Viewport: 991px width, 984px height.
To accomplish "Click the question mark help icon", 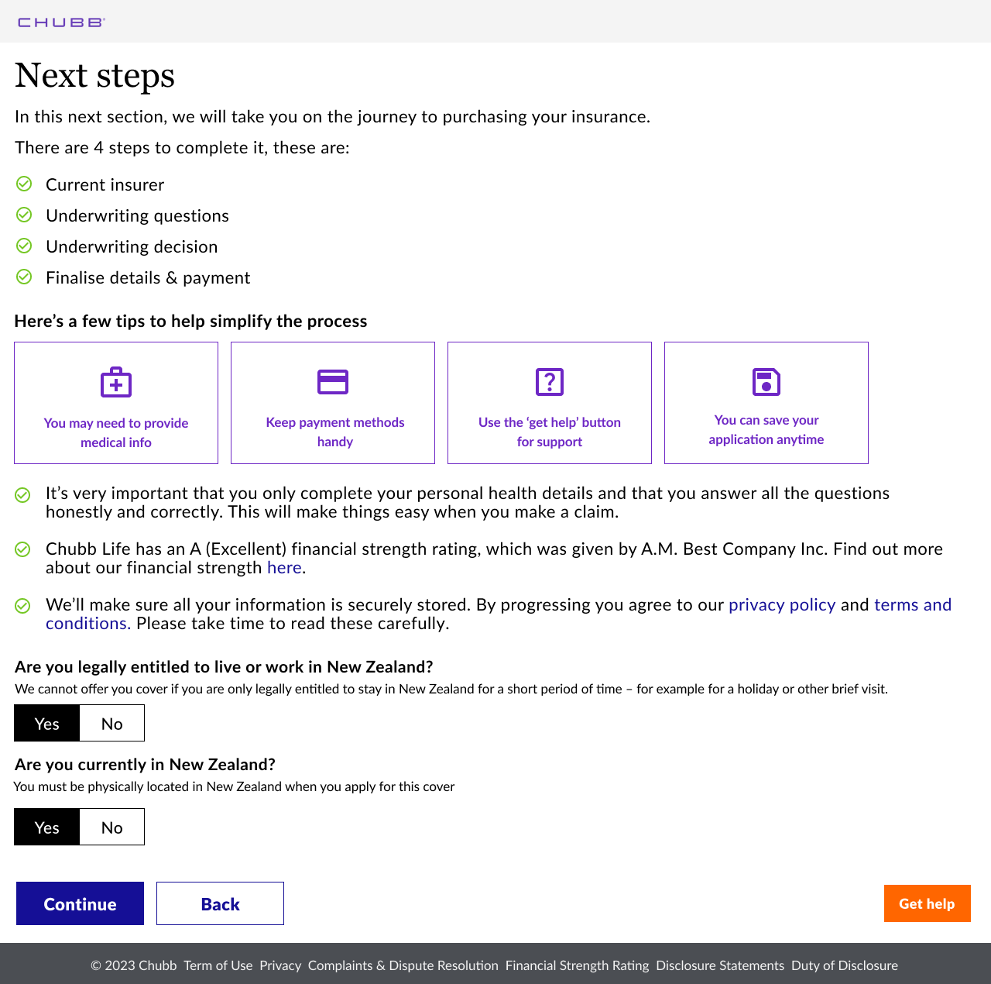I will tap(550, 382).
